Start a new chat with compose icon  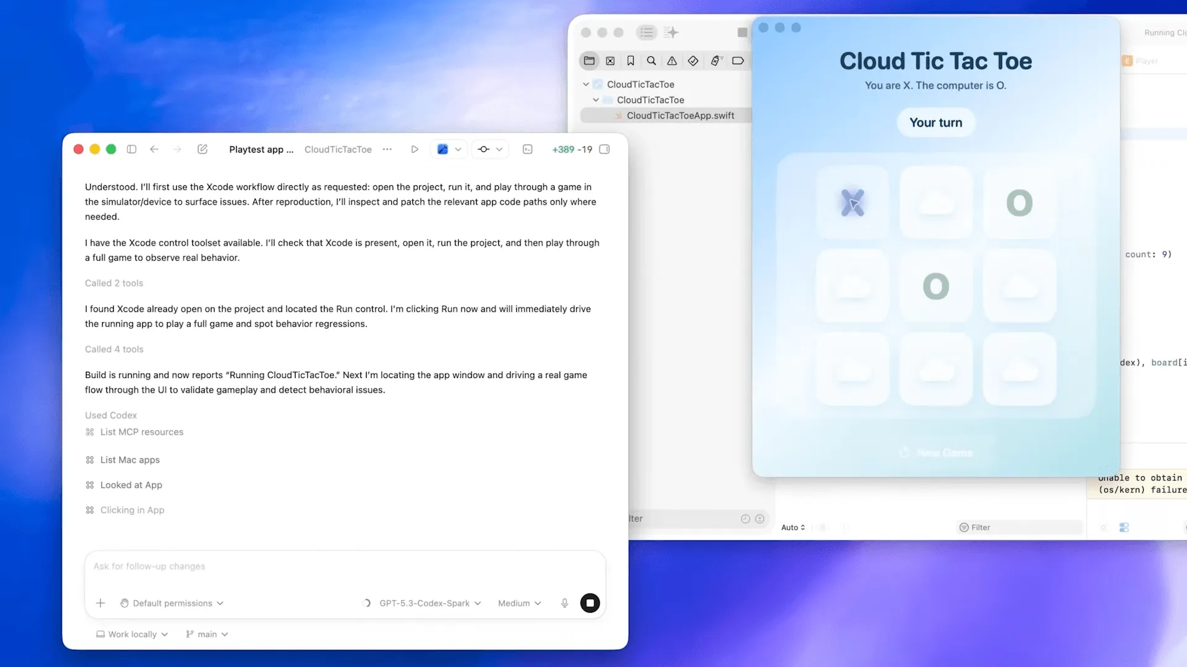coord(202,149)
